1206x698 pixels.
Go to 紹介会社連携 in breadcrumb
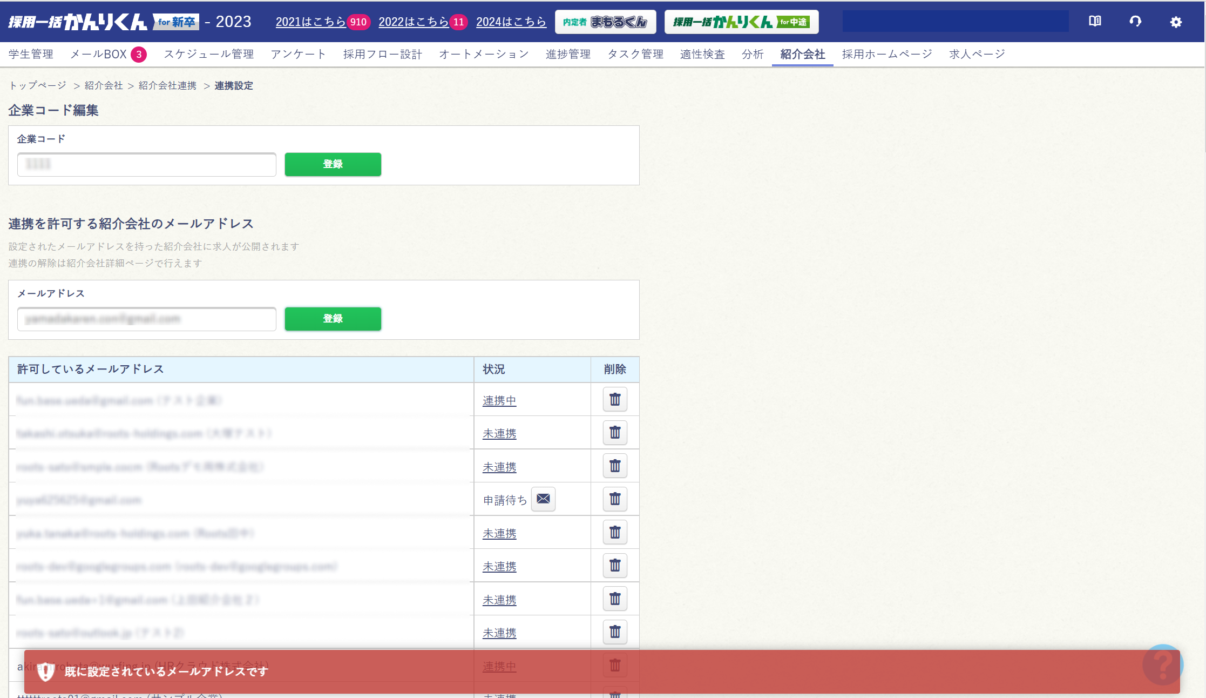point(167,85)
